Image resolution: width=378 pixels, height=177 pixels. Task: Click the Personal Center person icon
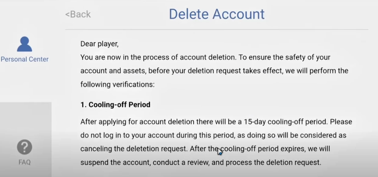coord(24,45)
